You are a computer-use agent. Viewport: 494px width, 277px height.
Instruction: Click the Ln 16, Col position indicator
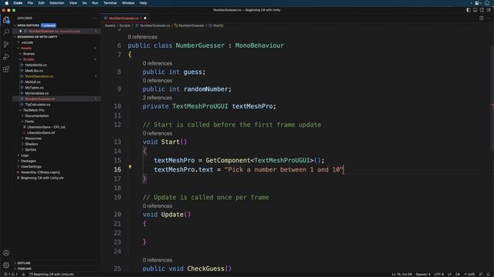401,274
